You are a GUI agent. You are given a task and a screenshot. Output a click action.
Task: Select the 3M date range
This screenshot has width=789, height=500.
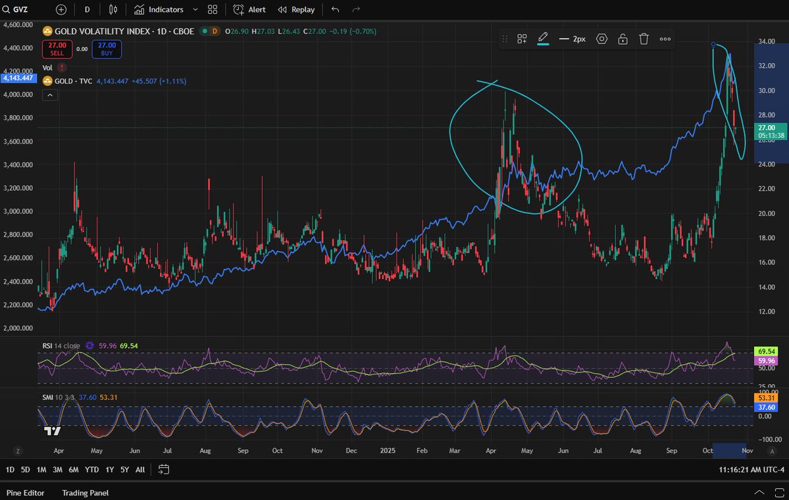click(57, 470)
